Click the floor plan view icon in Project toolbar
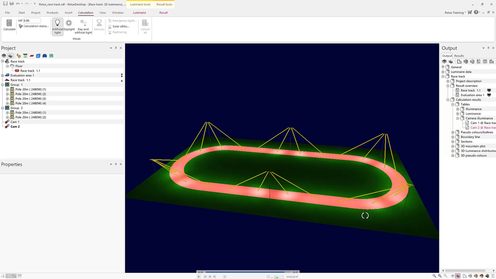Viewport: 496px width, 279px height. [11, 56]
